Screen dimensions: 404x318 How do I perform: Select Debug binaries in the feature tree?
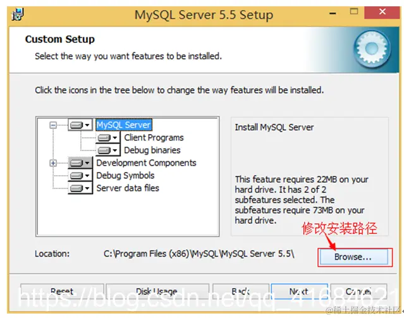coord(152,150)
